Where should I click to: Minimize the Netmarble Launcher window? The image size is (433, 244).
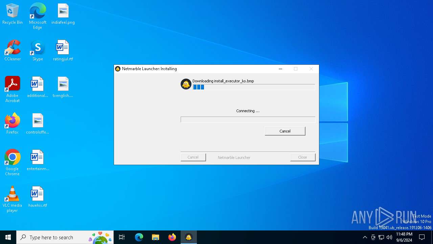[x=280, y=69]
